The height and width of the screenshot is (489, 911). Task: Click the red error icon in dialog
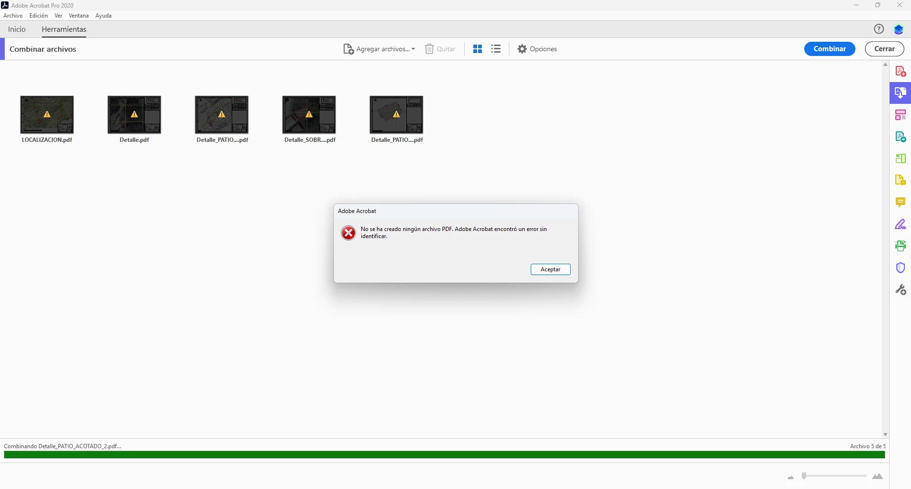tap(348, 233)
